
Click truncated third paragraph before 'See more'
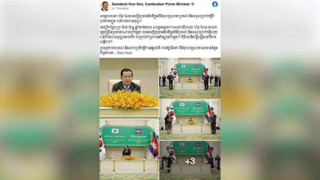(158, 50)
